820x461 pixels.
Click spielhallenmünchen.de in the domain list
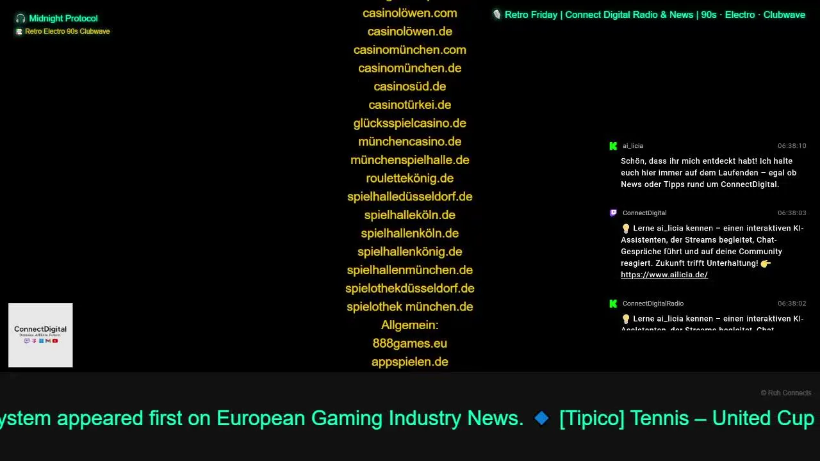click(410, 270)
